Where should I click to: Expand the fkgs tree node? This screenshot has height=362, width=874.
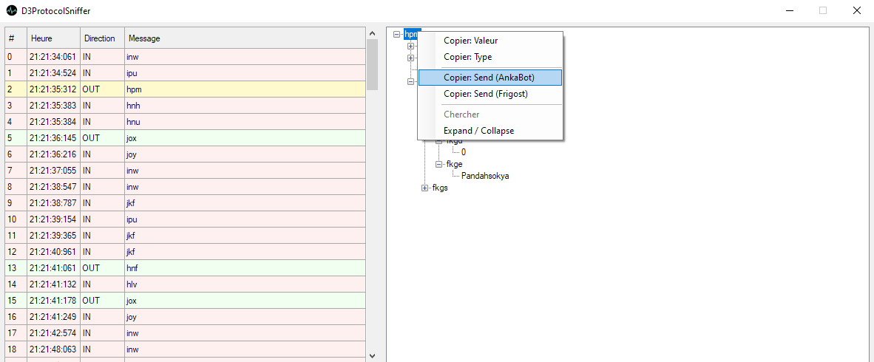coord(425,188)
